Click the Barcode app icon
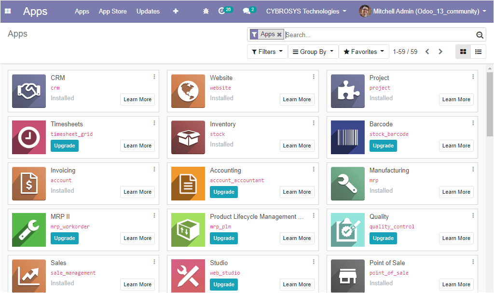Screen dimensions: 494x293 pos(348,137)
